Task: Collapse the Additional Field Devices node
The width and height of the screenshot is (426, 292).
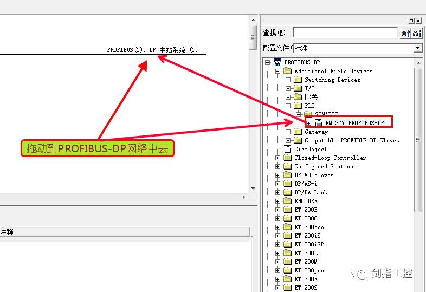Action: 277,71
